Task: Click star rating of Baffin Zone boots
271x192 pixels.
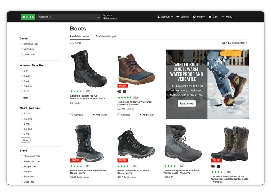Action: click(125, 166)
